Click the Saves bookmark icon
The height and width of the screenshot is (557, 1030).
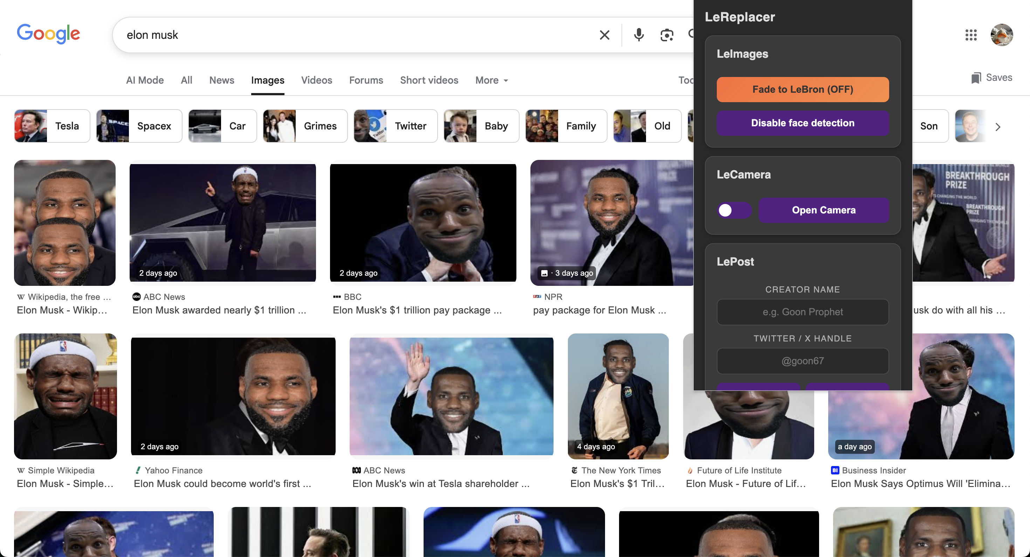coord(976,78)
